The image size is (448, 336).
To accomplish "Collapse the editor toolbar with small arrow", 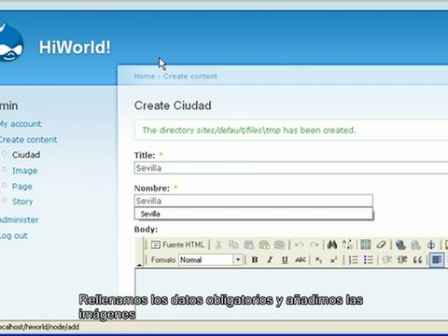I will point(139,265).
